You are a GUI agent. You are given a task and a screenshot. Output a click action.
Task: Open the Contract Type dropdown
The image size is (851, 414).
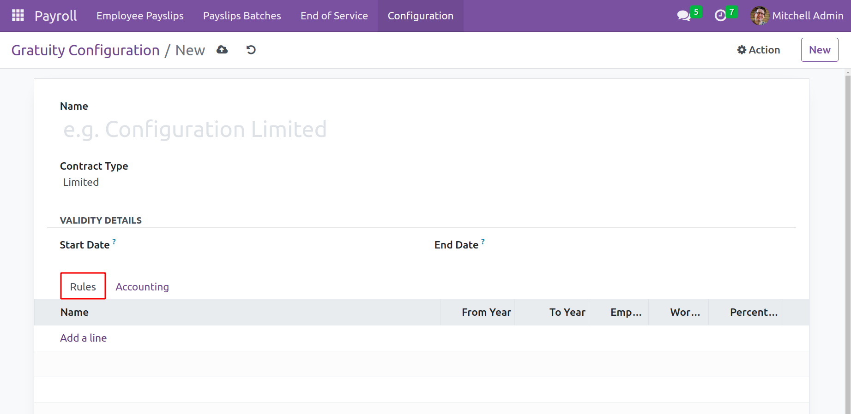(x=185, y=182)
